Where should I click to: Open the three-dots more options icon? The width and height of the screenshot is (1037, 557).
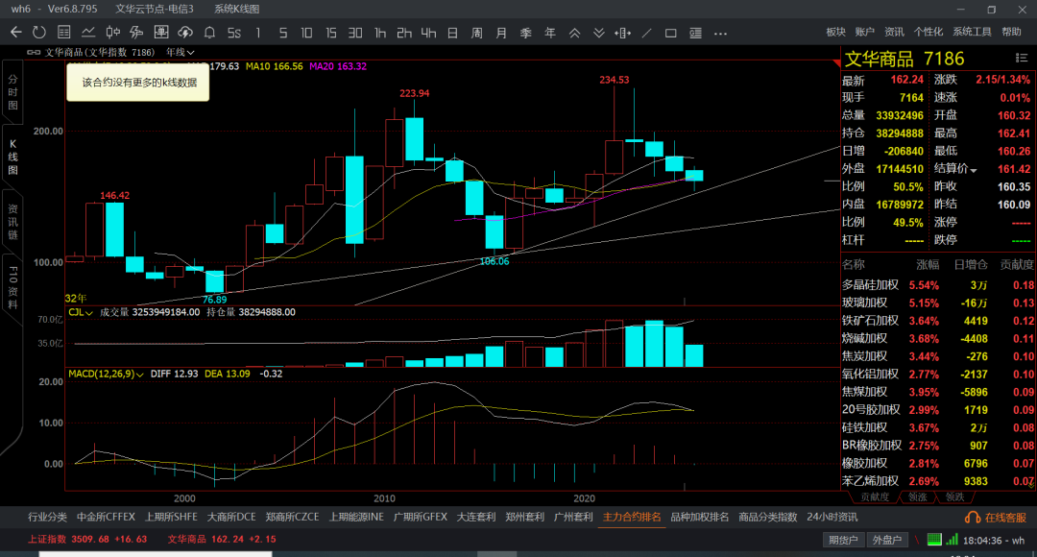click(720, 33)
